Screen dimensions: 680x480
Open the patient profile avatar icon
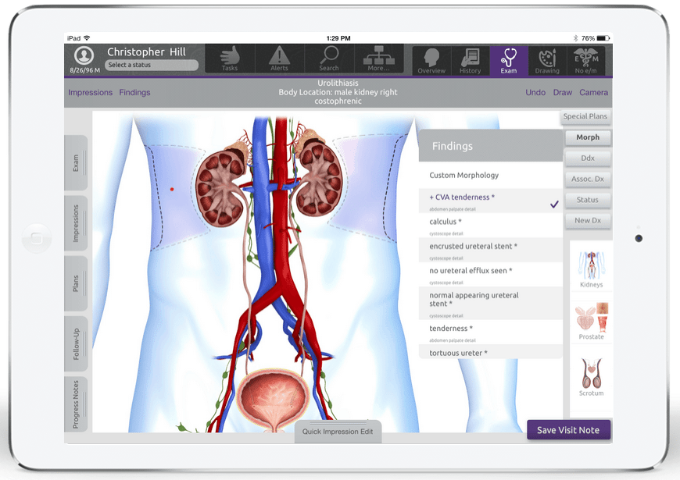click(x=84, y=55)
